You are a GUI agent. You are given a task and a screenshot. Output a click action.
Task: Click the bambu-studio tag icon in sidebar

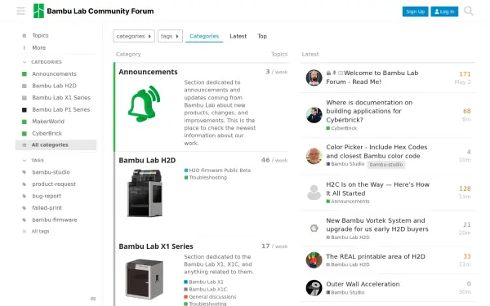click(x=24, y=172)
